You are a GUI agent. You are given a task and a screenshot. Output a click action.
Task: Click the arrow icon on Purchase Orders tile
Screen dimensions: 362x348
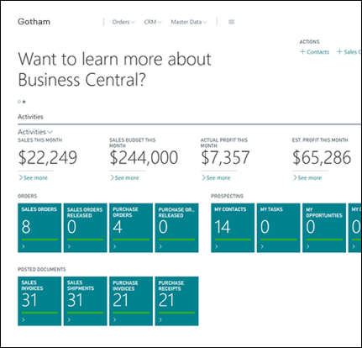(x=114, y=246)
